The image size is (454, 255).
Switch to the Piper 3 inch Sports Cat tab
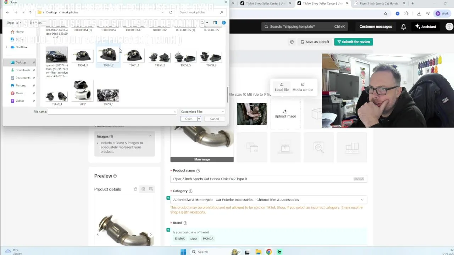[380, 4]
